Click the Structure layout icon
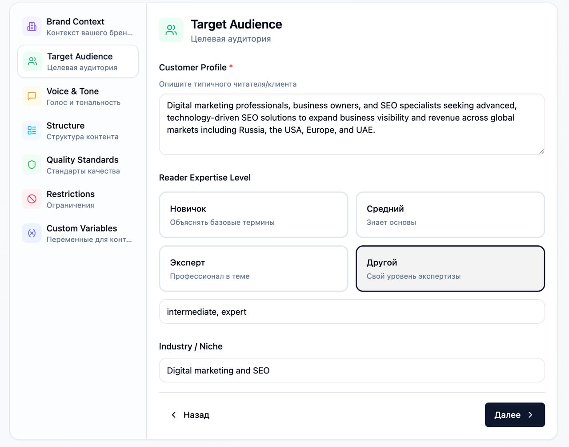This screenshot has width=569, height=447. (32, 130)
